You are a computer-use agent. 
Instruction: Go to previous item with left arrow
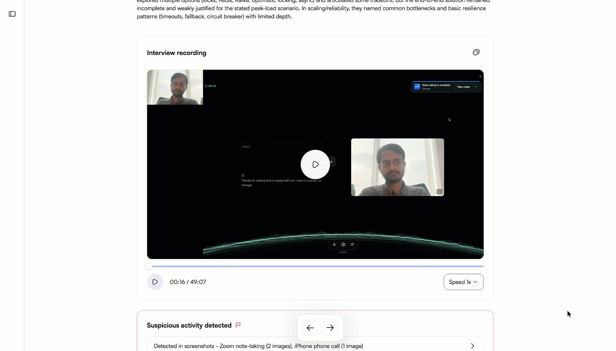[x=310, y=328]
